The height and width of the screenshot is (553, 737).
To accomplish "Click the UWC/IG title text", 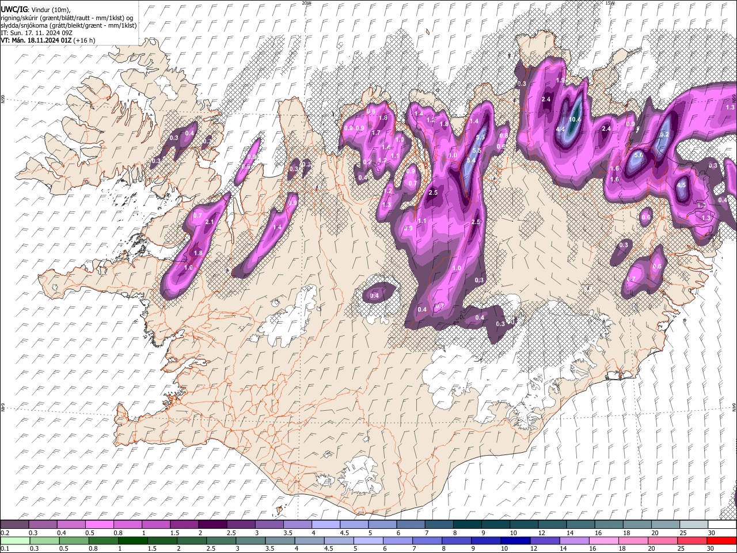I will [x=14, y=10].
